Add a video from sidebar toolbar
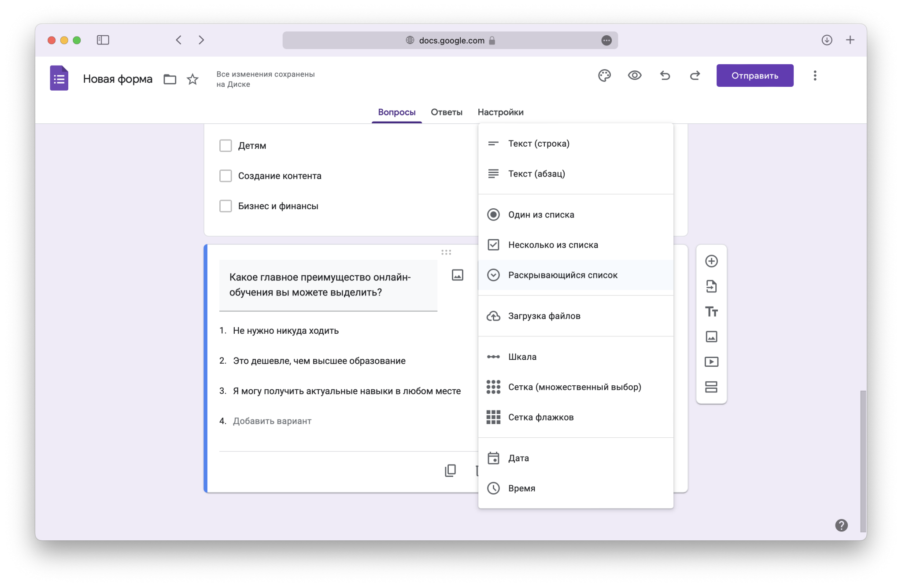902x587 pixels. [x=711, y=362]
